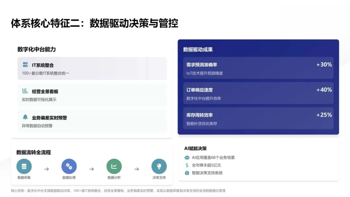Click the 核心优势 footer summary line
This screenshot has height=197, width=350.
pyautogui.click(x=118, y=191)
